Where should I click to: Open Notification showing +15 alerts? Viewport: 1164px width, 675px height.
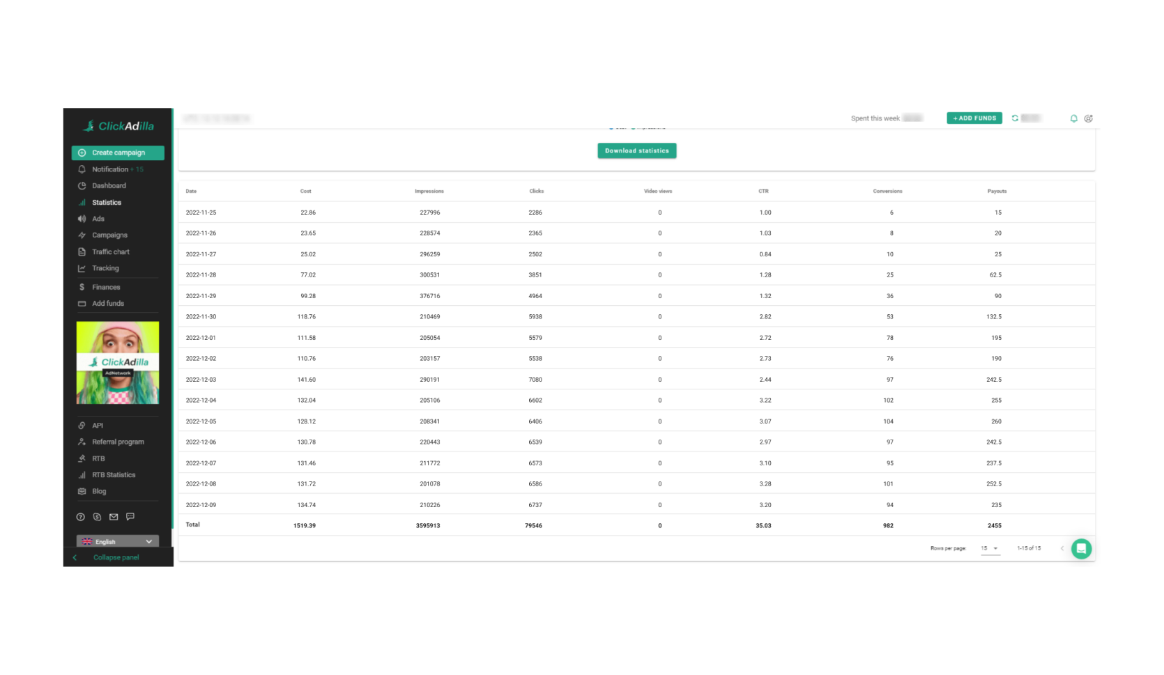tap(112, 169)
